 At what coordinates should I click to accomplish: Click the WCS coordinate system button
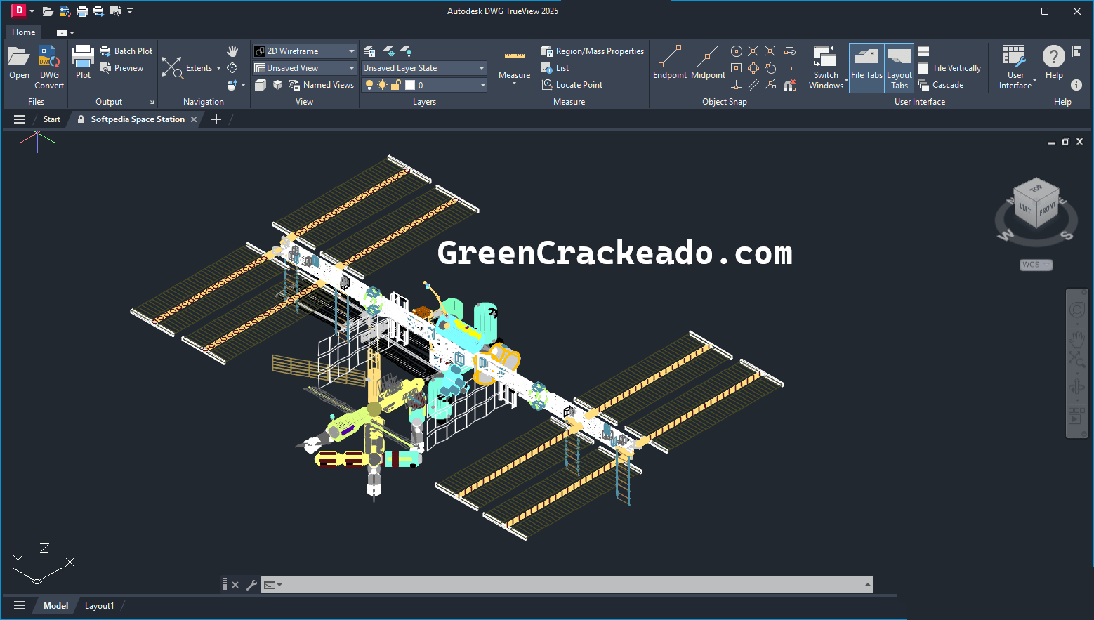[x=1036, y=265]
